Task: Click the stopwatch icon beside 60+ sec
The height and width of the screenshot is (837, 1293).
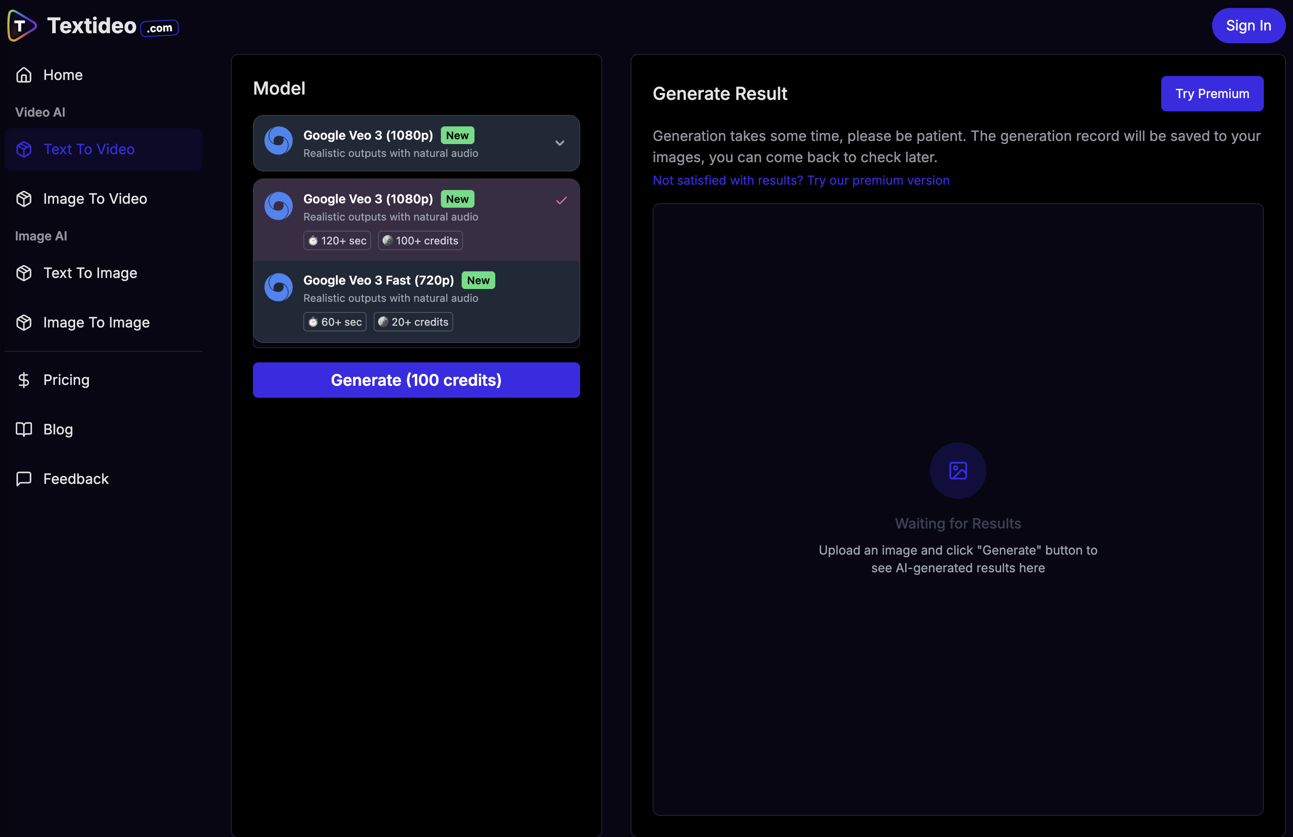Action: click(x=313, y=323)
